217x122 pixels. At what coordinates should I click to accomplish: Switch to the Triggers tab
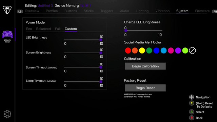coord(107,11)
